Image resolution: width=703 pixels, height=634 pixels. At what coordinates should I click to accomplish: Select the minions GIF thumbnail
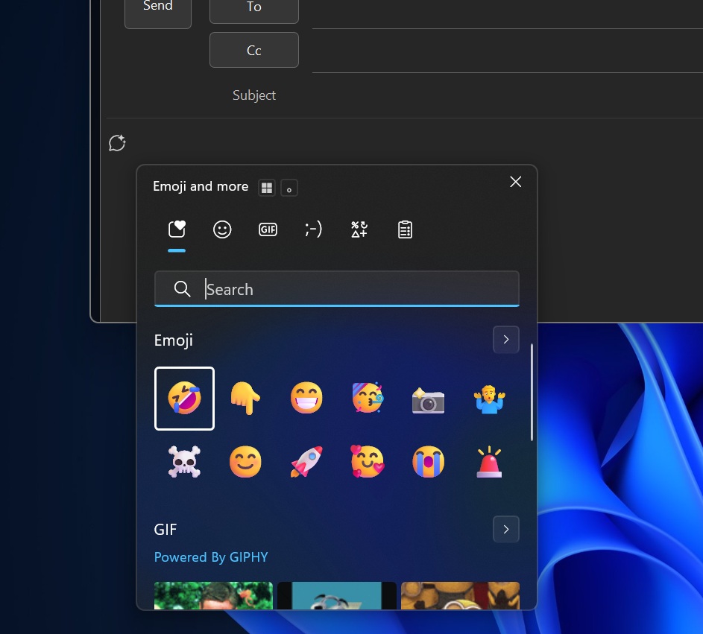click(461, 595)
